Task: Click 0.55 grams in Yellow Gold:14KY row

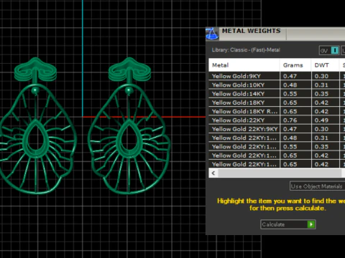Action: click(290, 94)
